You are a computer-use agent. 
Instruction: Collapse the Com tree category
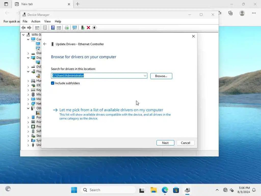click(x=28, y=39)
